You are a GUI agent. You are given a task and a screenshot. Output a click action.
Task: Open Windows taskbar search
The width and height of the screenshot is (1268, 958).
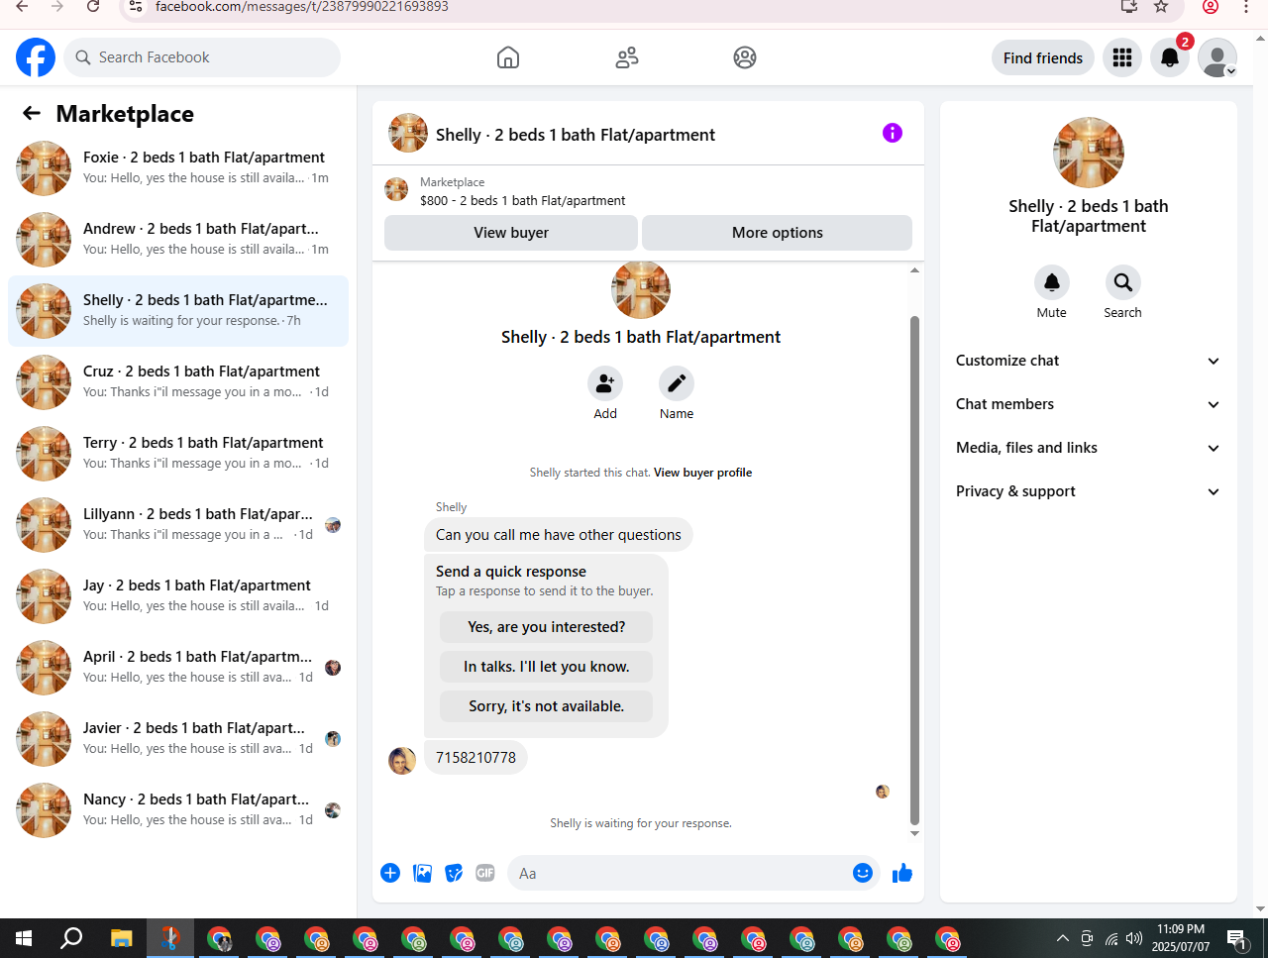71,938
